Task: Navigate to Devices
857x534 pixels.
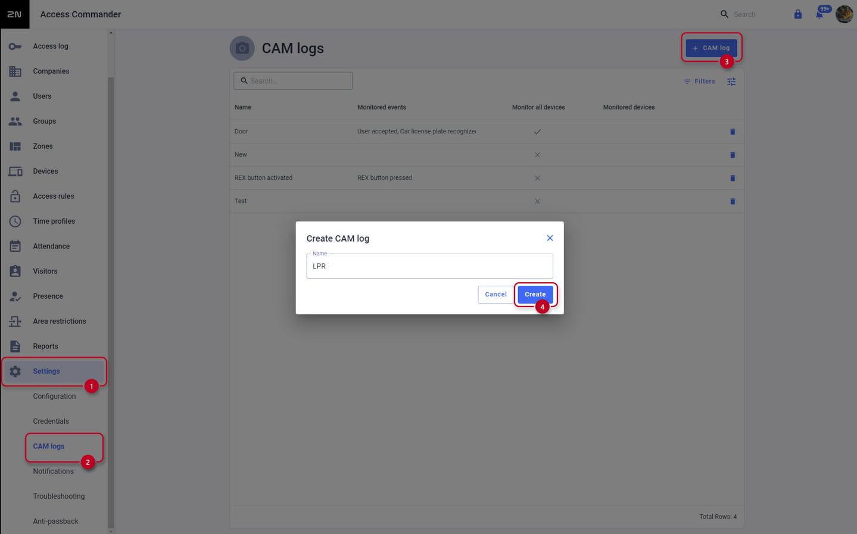Action: coord(46,171)
